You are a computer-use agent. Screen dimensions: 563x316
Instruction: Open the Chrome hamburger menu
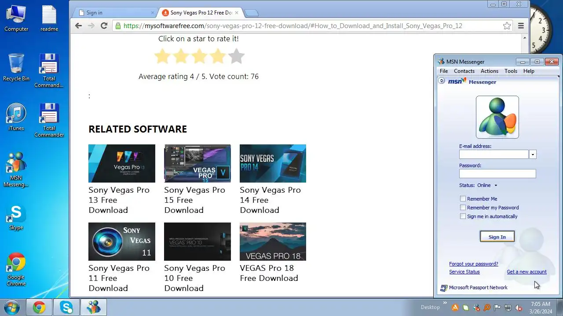pos(521,26)
